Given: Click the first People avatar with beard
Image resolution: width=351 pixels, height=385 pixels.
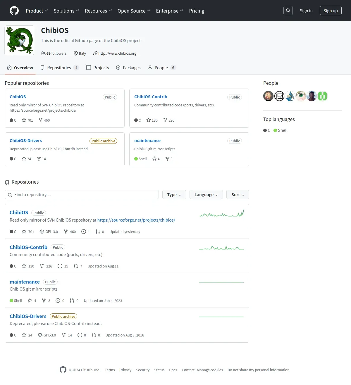Looking at the screenshot, I should tap(268, 96).
